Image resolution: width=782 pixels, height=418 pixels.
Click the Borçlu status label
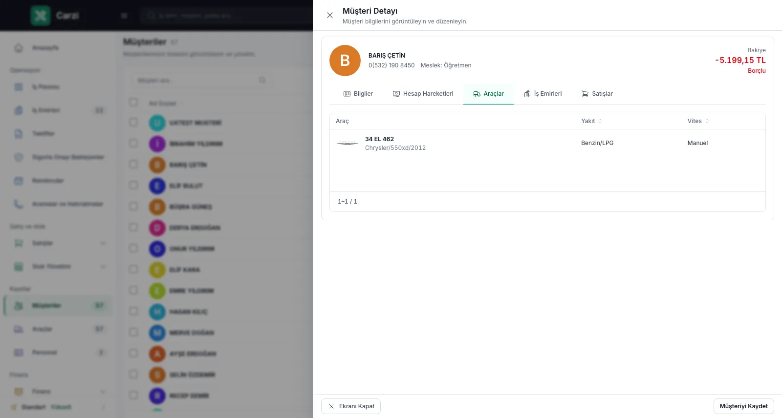(x=757, y=71)
